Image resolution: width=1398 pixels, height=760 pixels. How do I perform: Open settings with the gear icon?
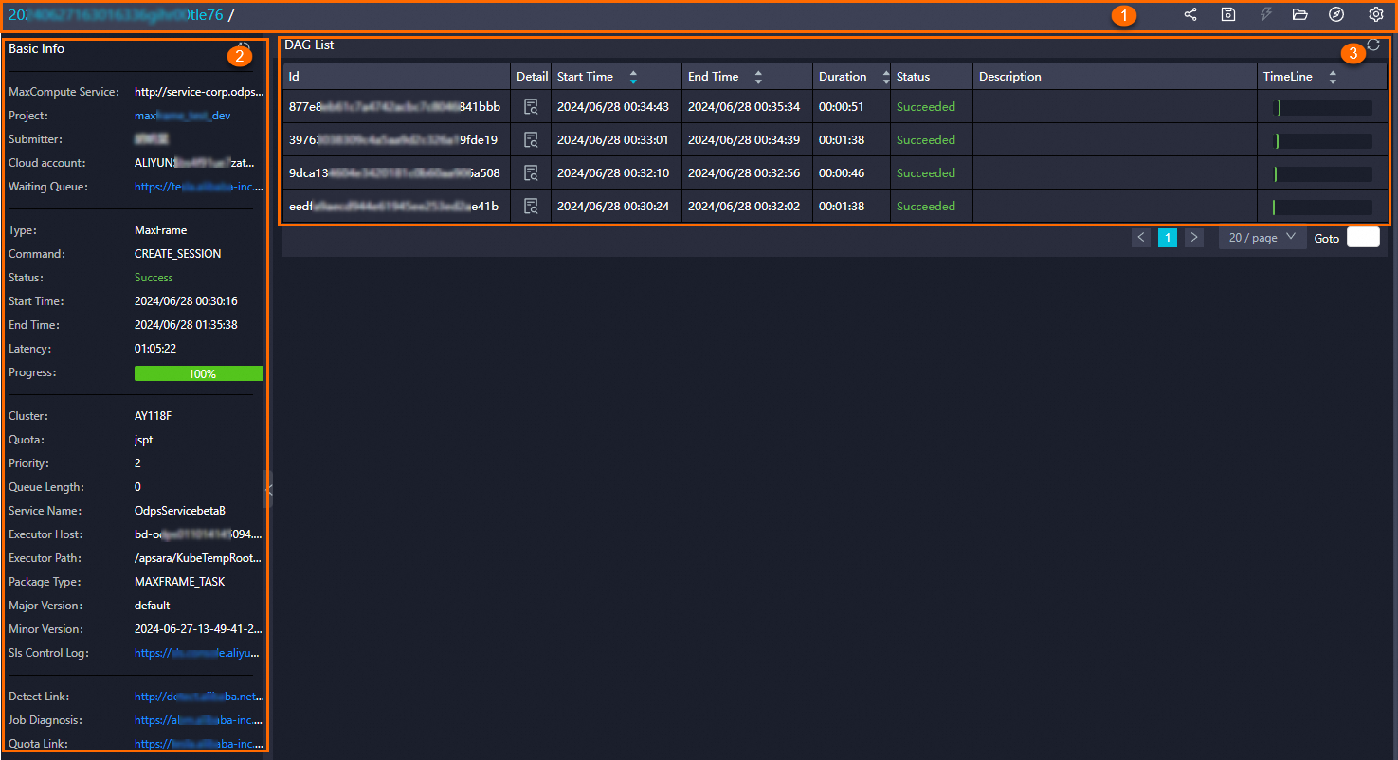[1376, 14]
